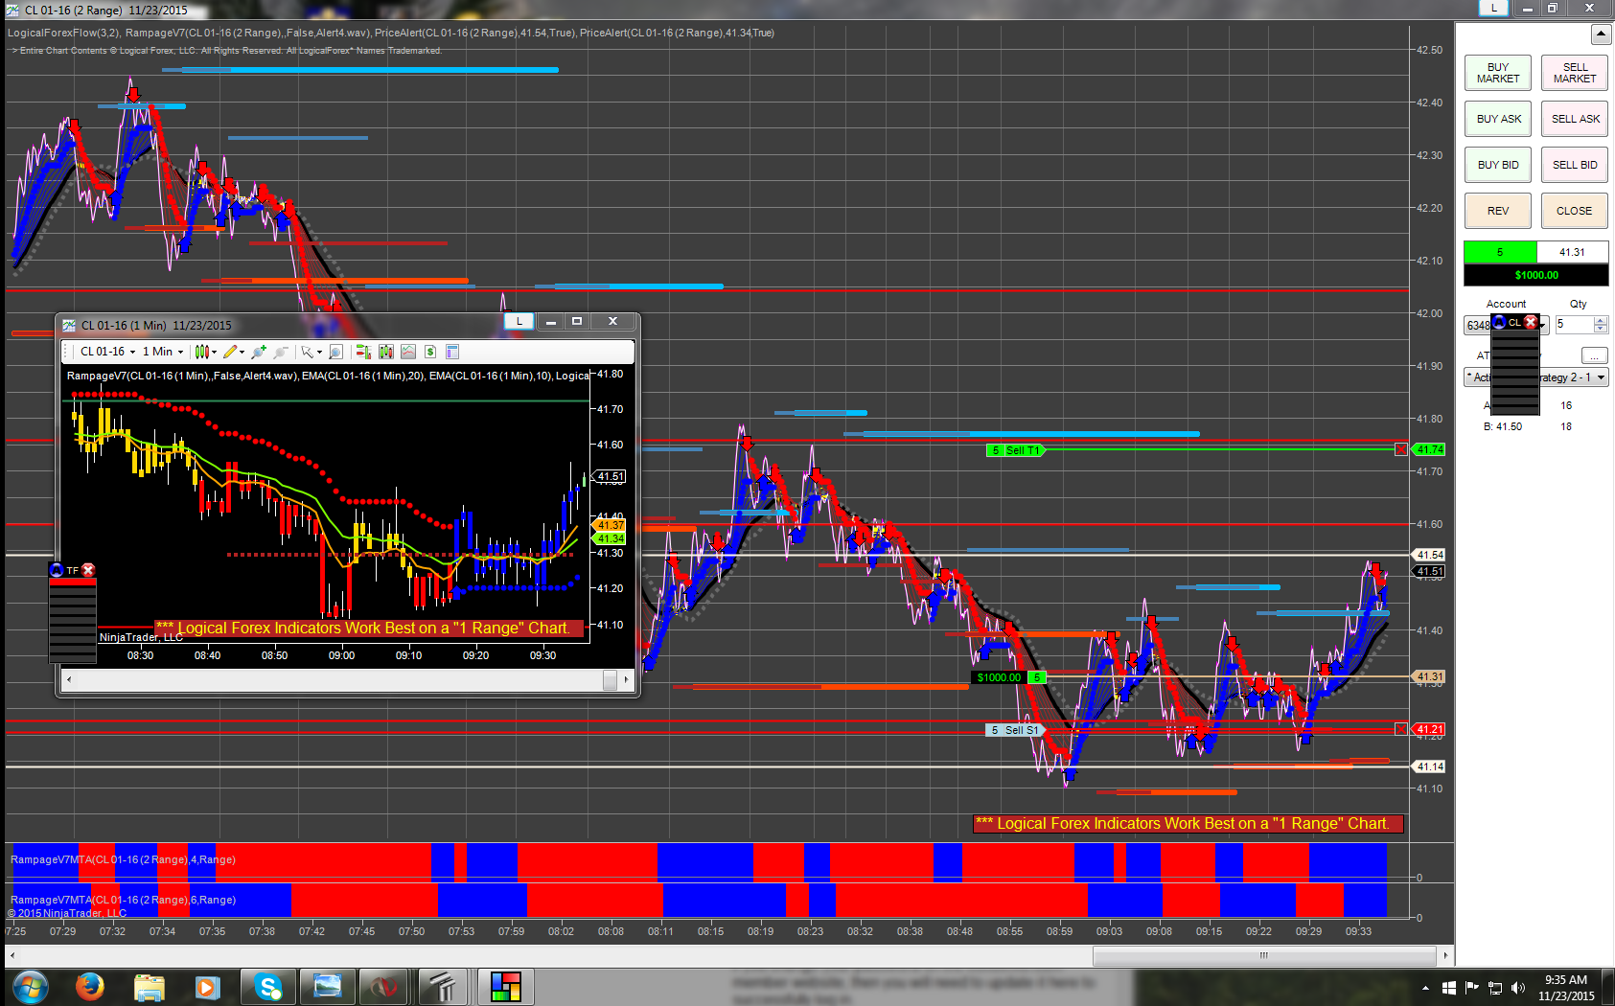This screenshot has height=1006, width=1615.
Task: Open instrument dropdown CL 01-16 in 1 Min chart
Action: [108, 352]
